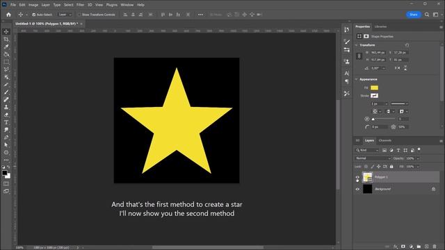Close the Untitled-1 document tab
The height and width of the screenshot is (250, 445).
(81, 24)
